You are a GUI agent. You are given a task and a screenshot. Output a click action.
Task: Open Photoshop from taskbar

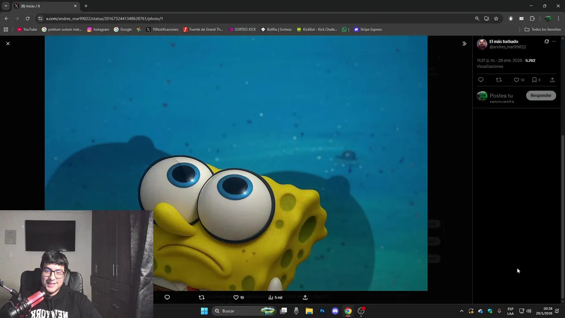[322, 311]
